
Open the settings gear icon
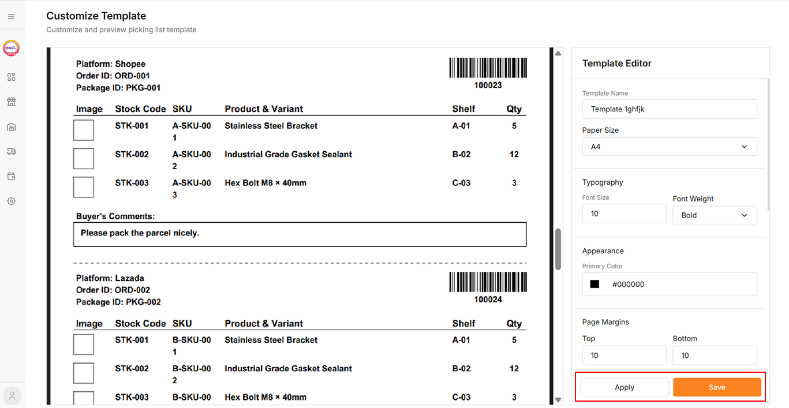point(11,201)
